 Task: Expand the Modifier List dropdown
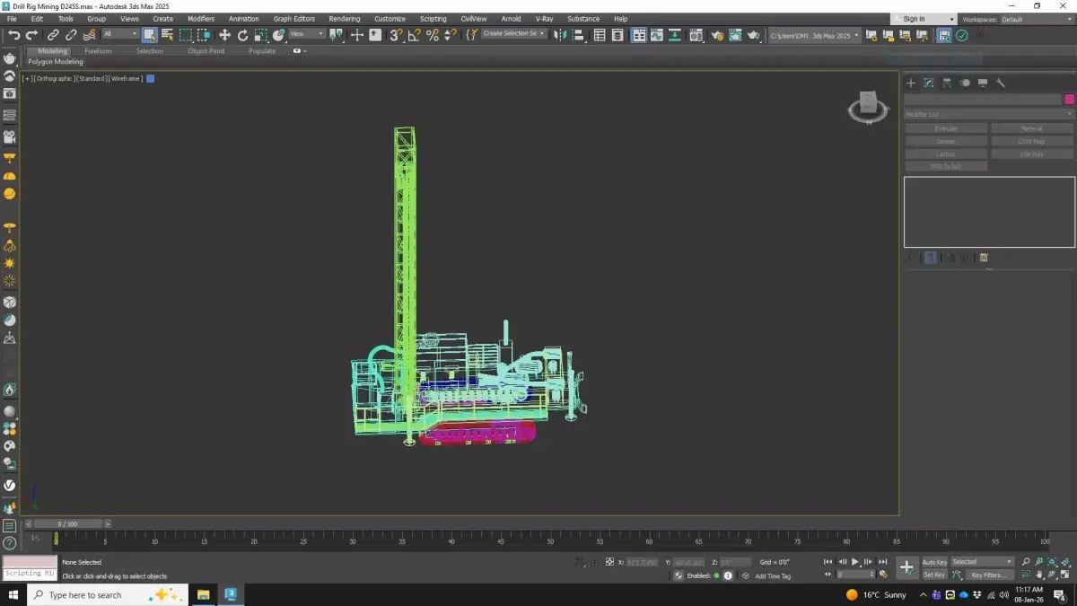click(x=987, y=114)
